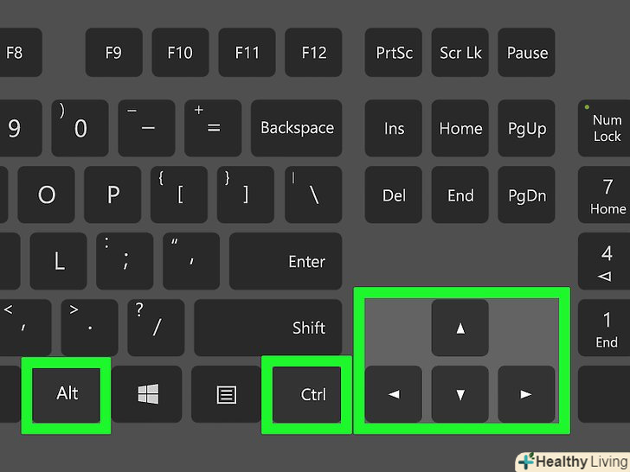Image resolution: width=630 pixels, height=472 pixels.
Task: Click the up arrow key
Action: 460,328
